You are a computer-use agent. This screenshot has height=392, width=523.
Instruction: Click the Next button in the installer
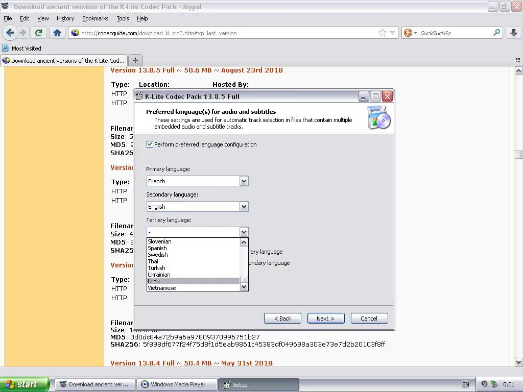(x=325, y=318)
